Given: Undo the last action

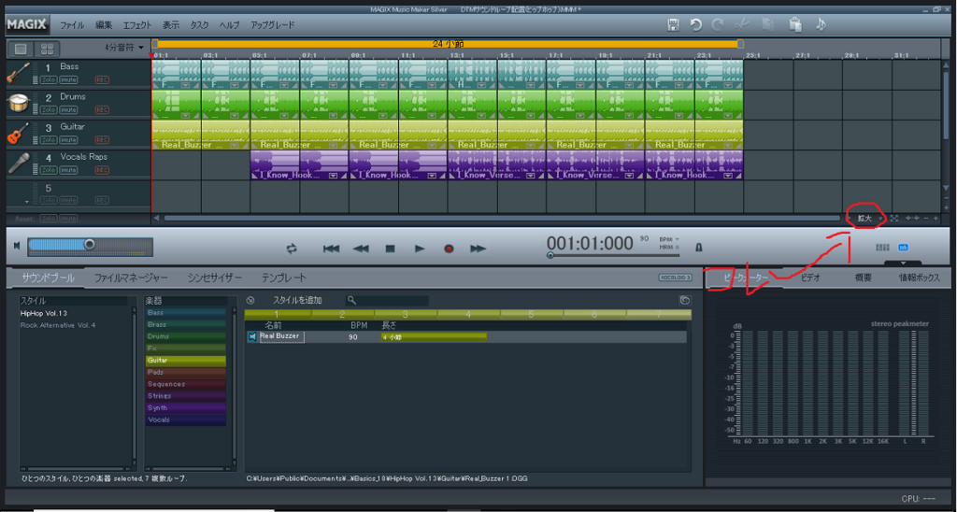Looking at the screenshot, I should coord(695,24).
